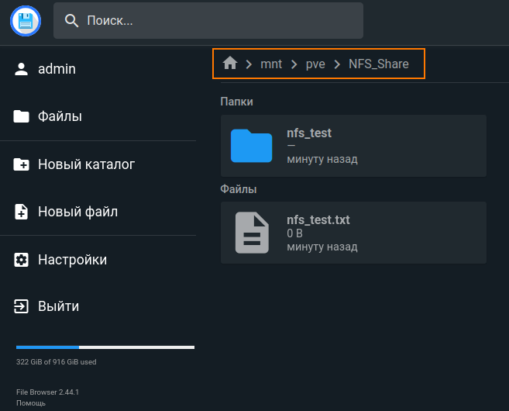Screen dimensions: 509x411
Task: Select NFS_Share breadcrumb item
Action: point(378,64)
